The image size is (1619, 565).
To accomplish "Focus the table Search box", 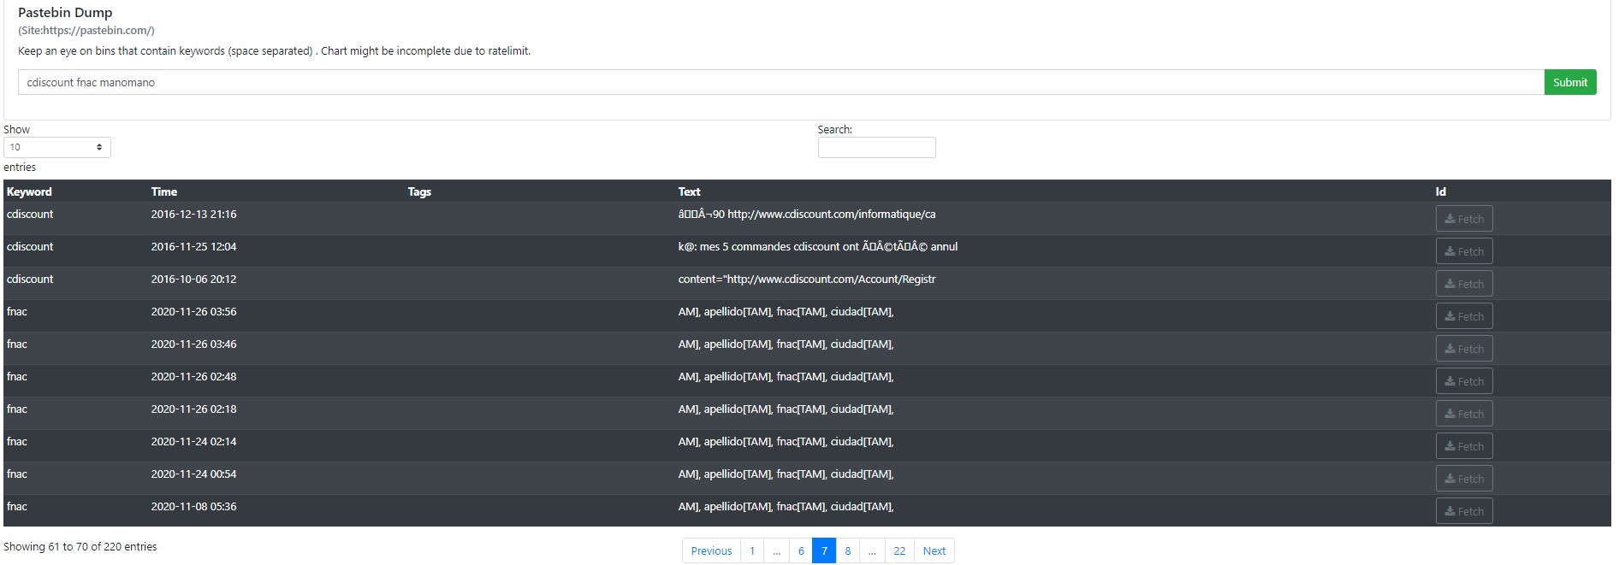I will point(876,147).
